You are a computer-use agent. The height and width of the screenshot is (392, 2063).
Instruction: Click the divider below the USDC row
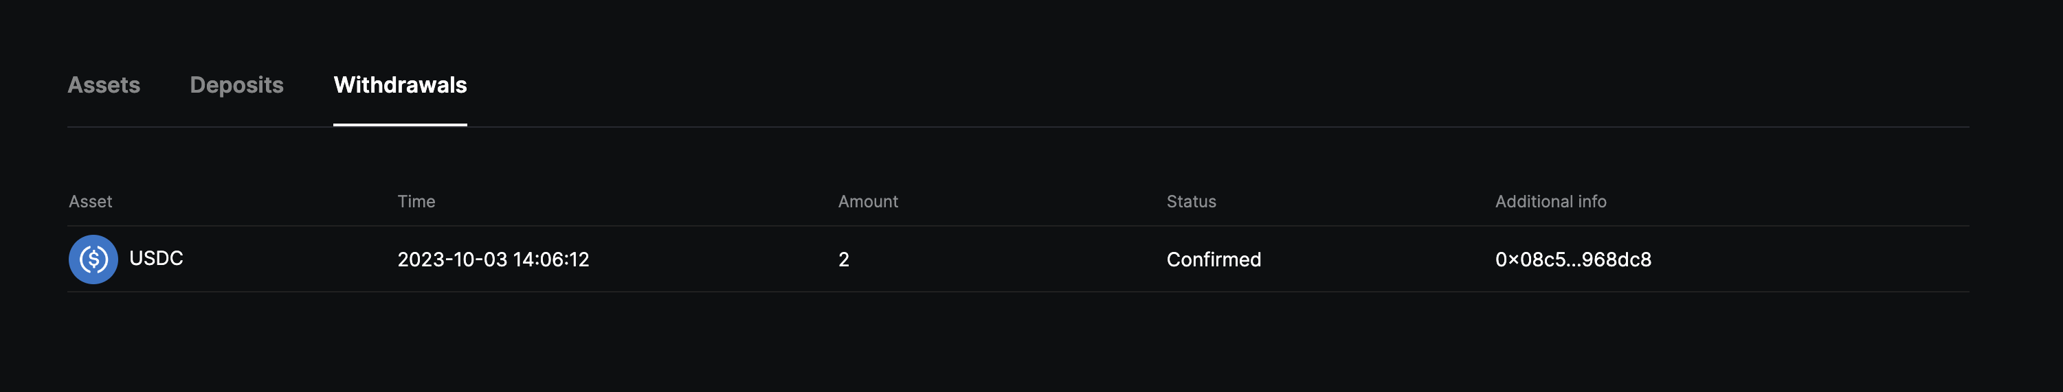point(1018,291)
